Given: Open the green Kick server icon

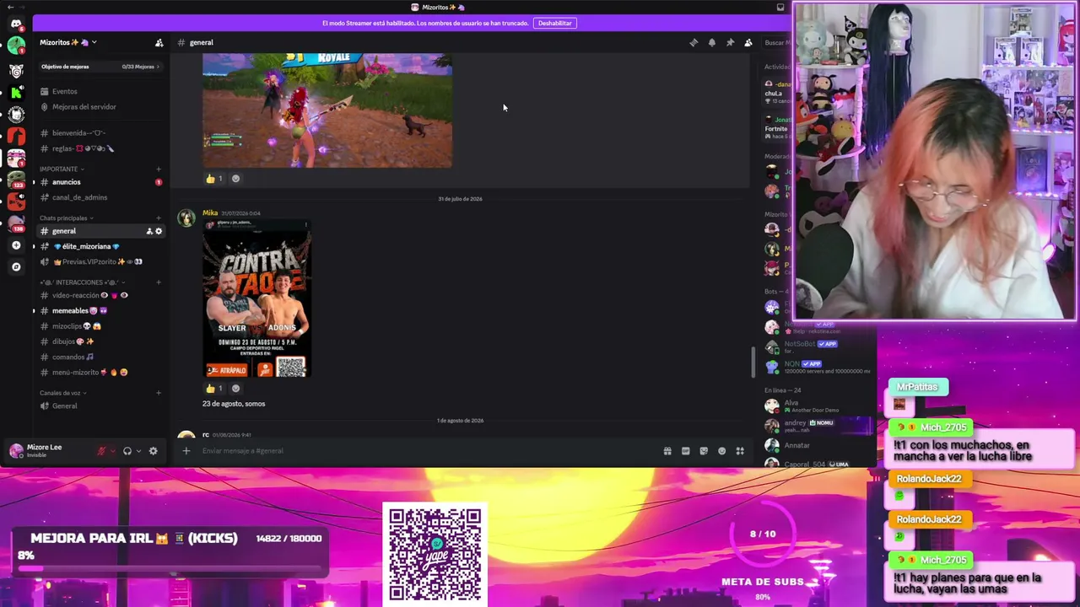Looking at the screenshot, I should coord(16,92).
